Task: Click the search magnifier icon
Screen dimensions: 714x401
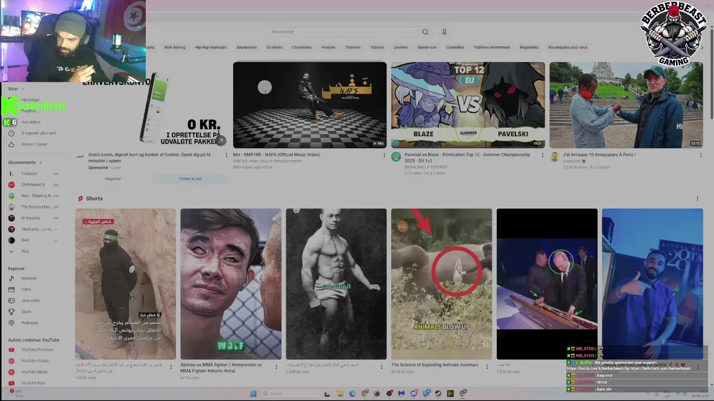Action: tap(425, 32)
